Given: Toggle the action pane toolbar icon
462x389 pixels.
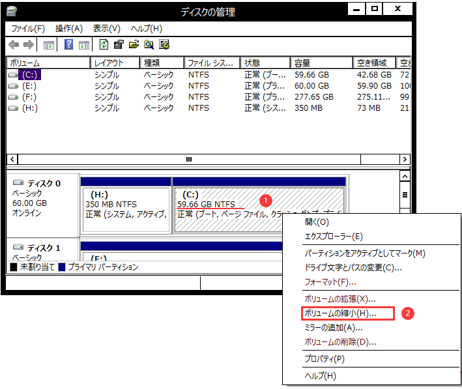Looking at the screenshot, I should tap(84, 45).
